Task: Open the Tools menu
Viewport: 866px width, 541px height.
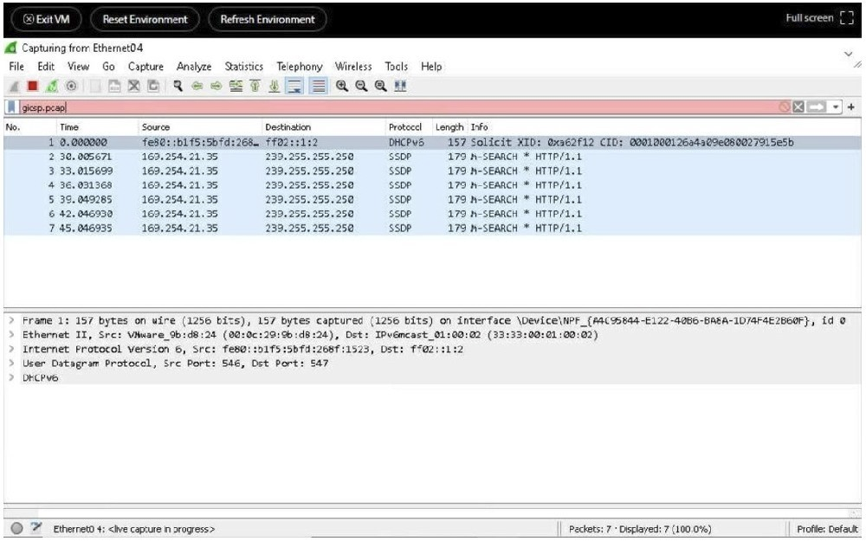Action: (396, 67)
